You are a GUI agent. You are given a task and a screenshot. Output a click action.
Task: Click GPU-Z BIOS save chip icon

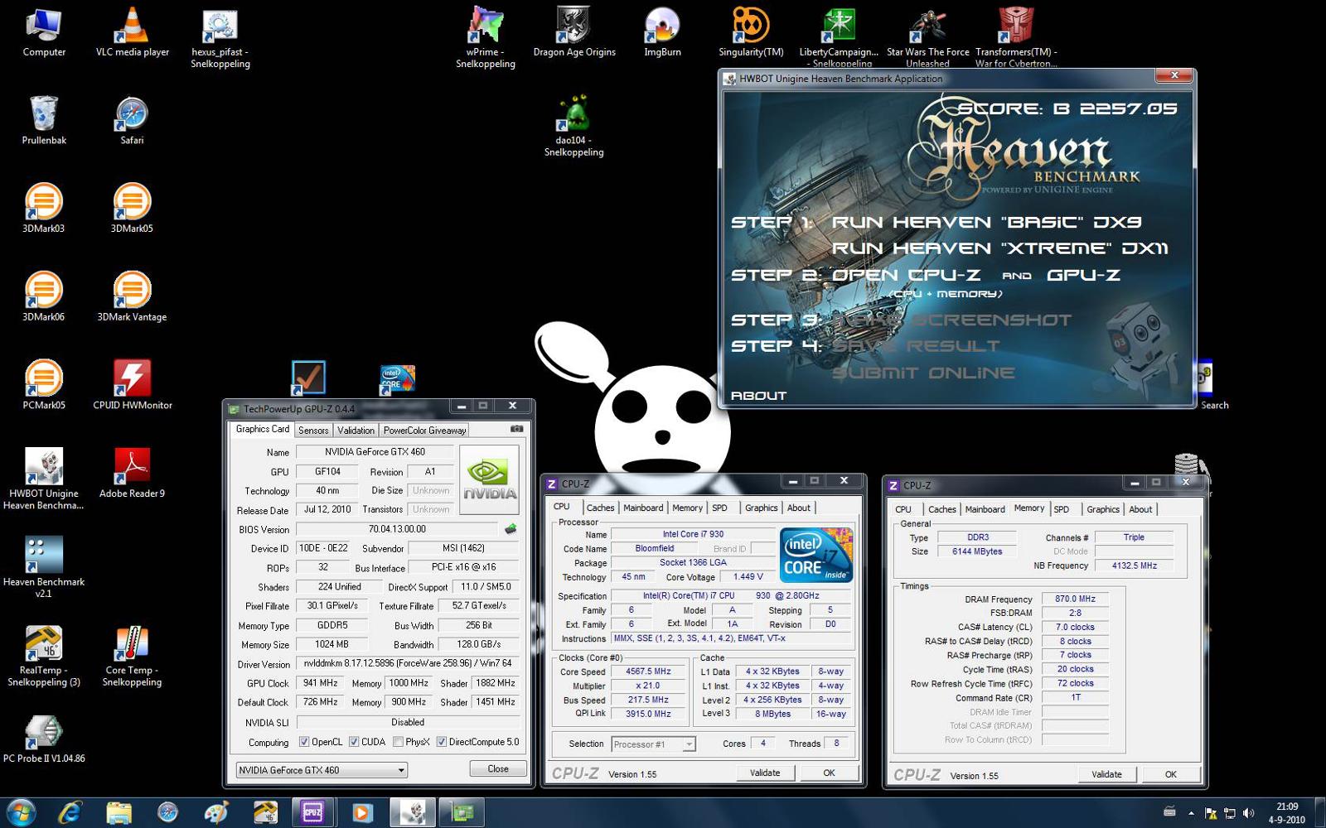click(511, 529)
